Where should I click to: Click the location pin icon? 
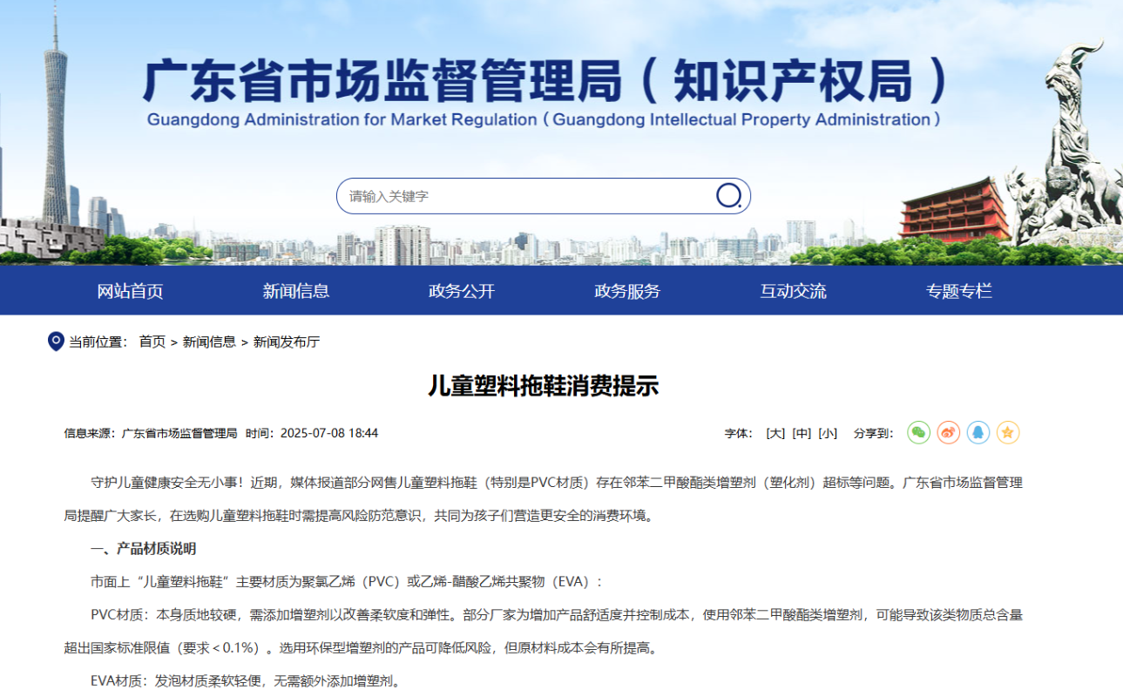point(56,342)
